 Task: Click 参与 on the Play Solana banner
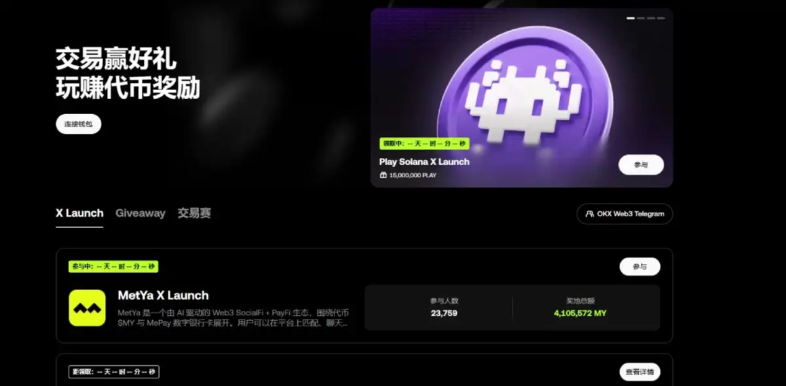pyautogui.click(x=641, y=164)
